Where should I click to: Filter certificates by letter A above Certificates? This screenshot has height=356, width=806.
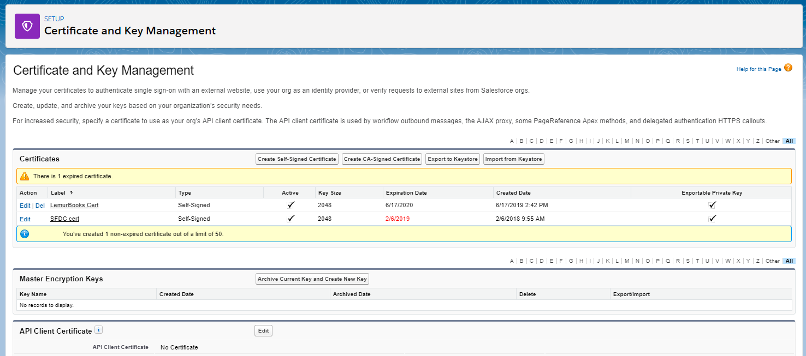512,141
